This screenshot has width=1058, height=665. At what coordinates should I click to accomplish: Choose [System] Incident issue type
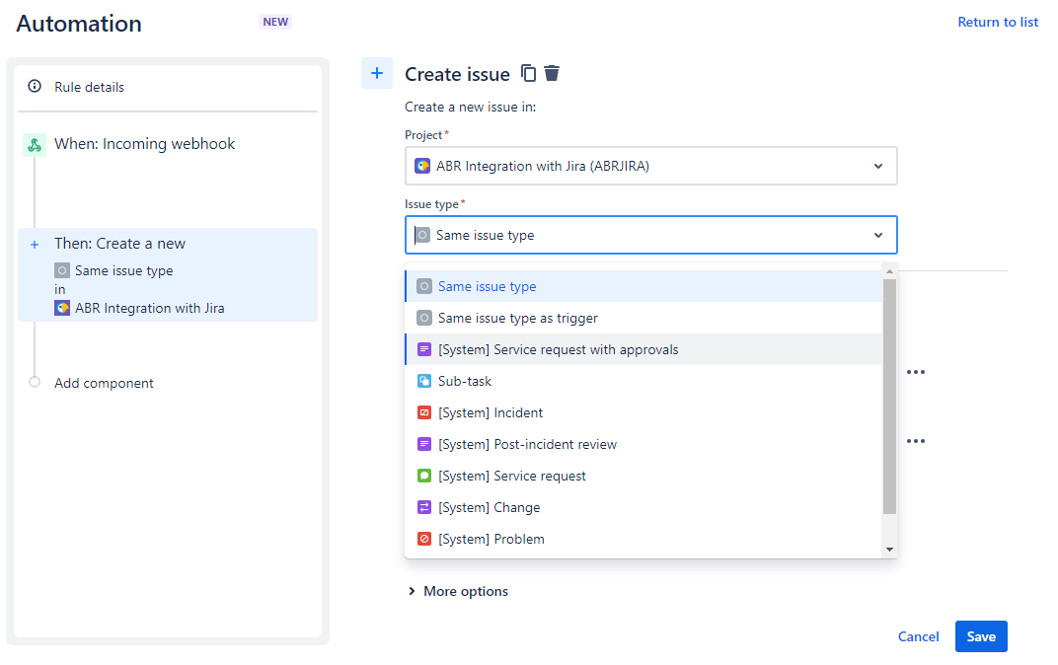(643, 412)
